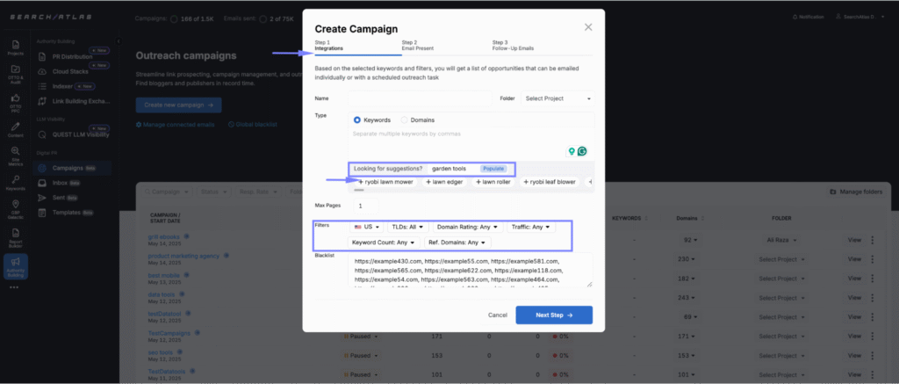Collapse the secondary sidebar panel
This screenshot has width=899, height=384.
coord(119,41)
